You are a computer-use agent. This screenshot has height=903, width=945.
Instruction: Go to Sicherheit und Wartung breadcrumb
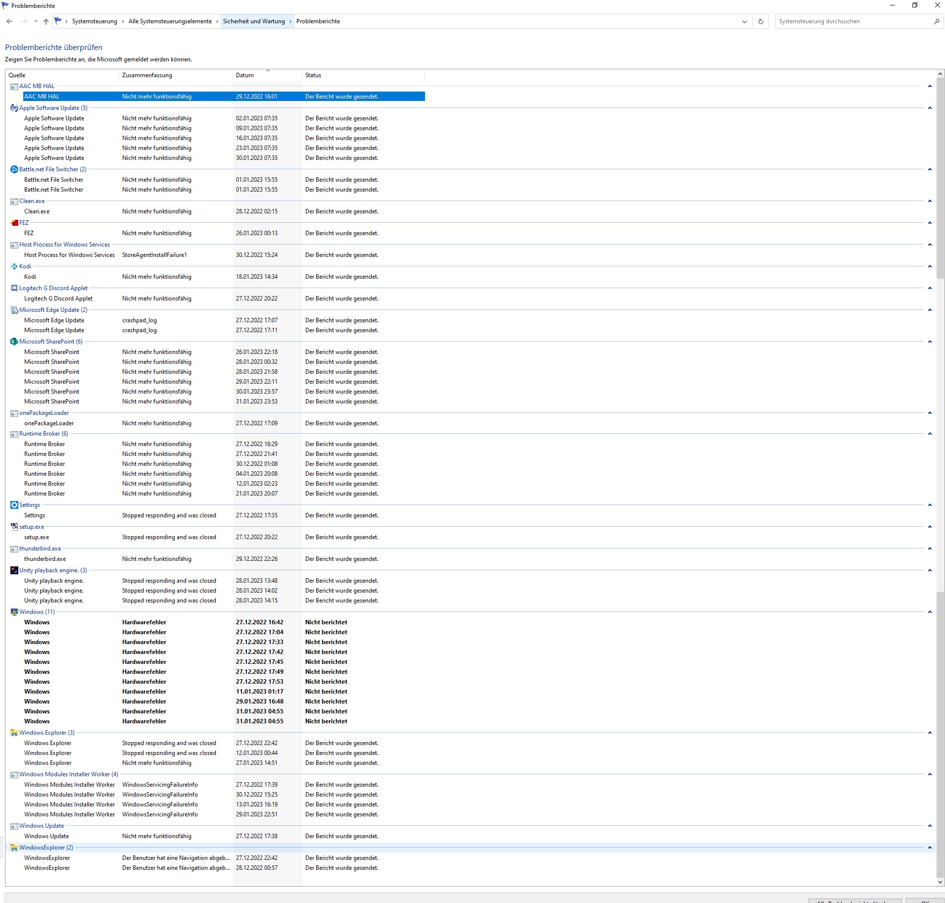pos(254,21)
